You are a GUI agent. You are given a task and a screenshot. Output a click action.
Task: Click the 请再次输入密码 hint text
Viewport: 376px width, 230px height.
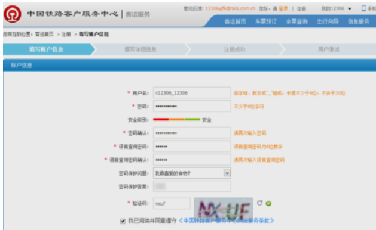[250, 133]
